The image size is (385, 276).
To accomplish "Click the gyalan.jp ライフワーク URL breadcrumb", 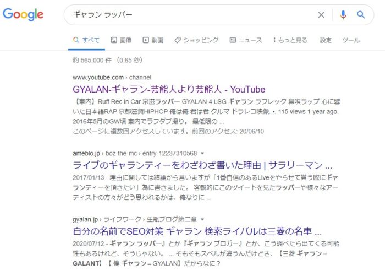I will pos(135,219).
